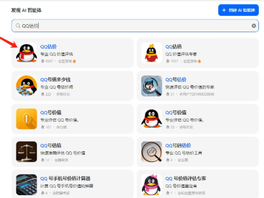This screenshot has height=198, width=264.
Task: Click the orange flame badge on the QQ估值 card
Action: pos(200,61)
